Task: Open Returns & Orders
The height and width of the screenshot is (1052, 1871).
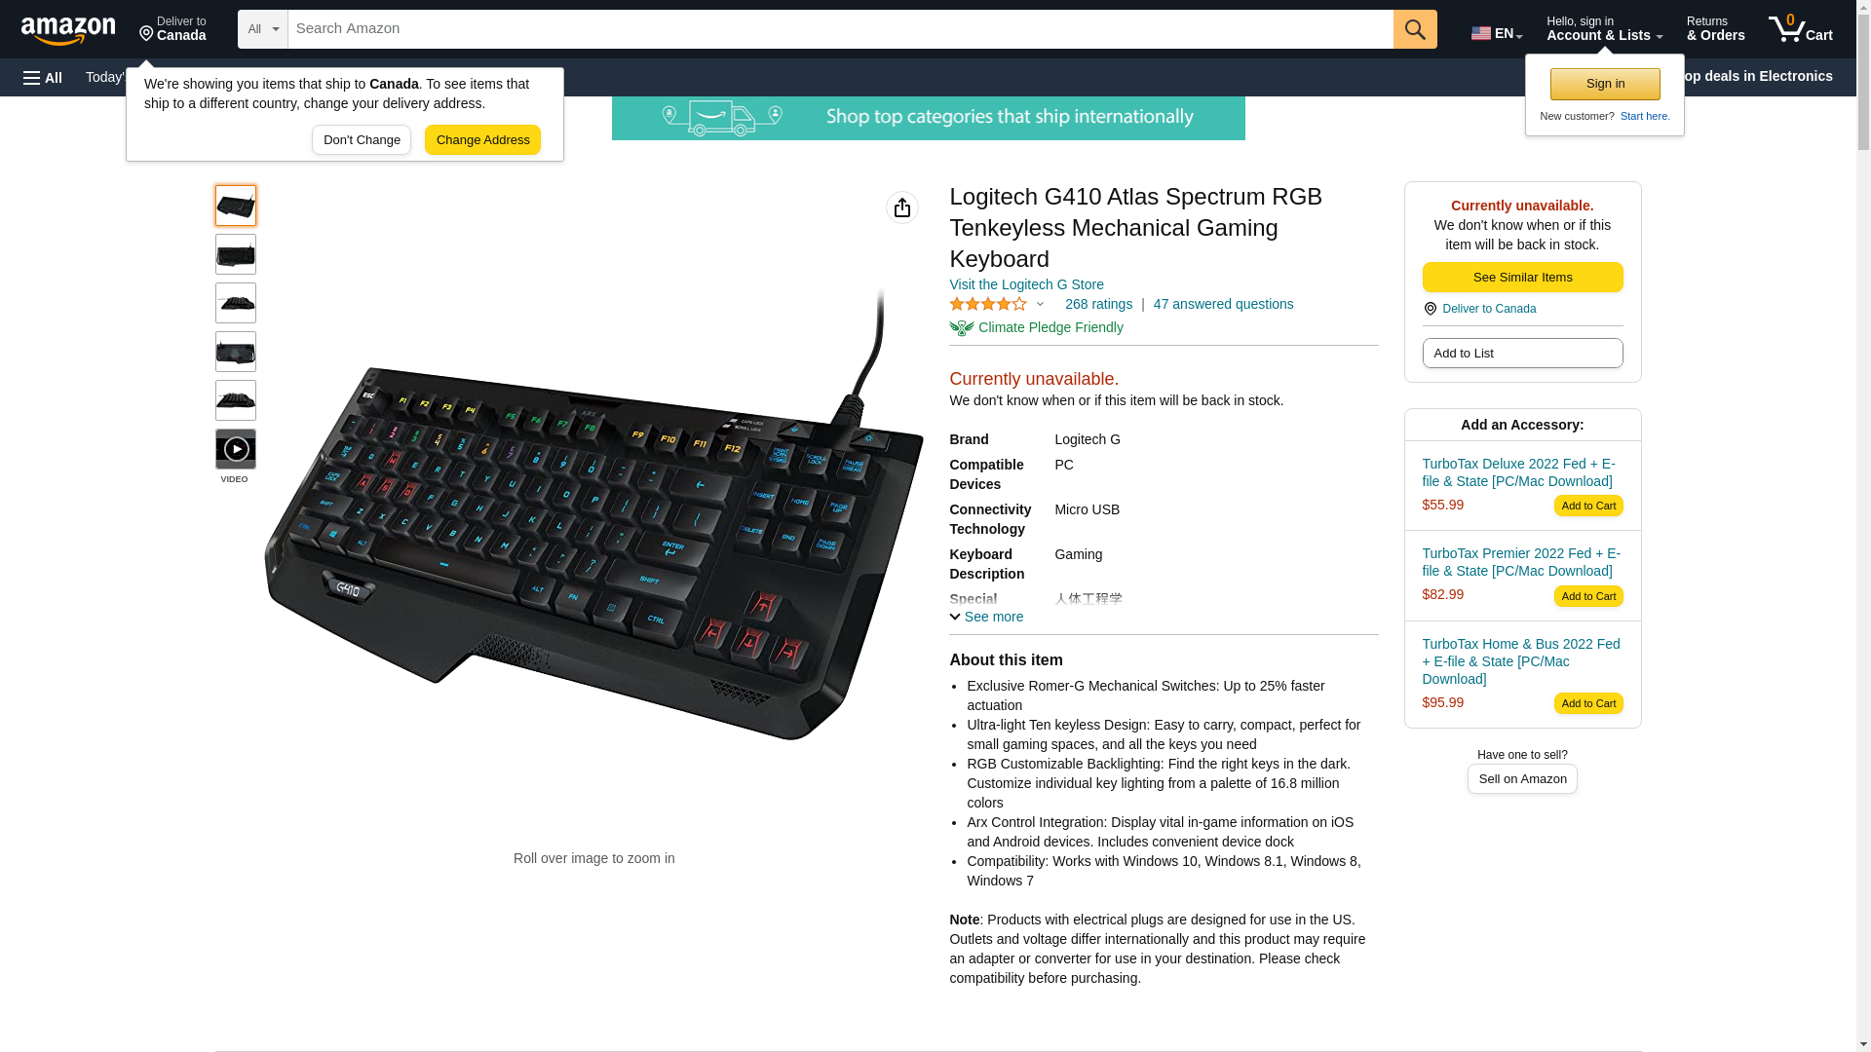Action: coord(1715,29)
